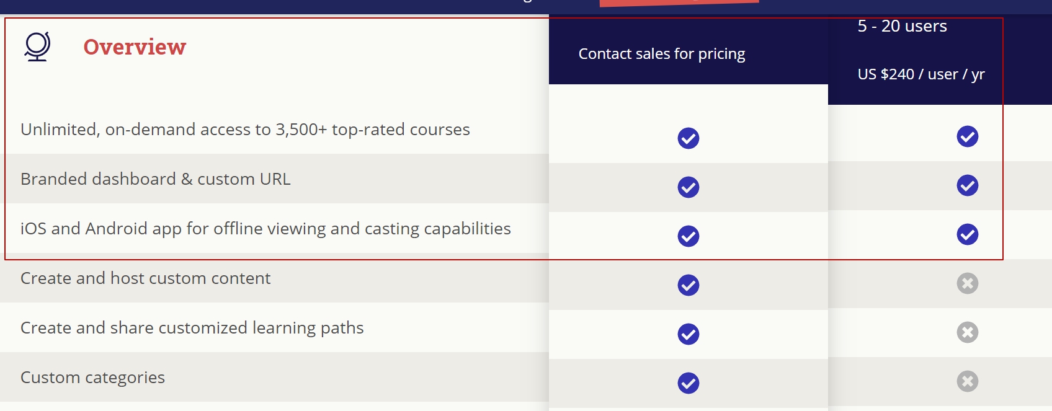Click the iOS and Android app checkmark, 5-20 users plan

(x=967, y=234)
